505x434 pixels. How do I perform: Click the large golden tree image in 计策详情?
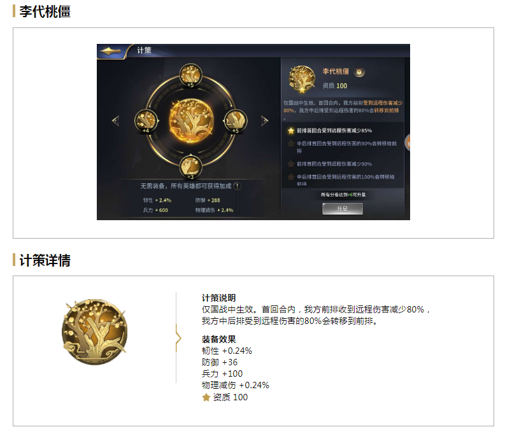94,332
